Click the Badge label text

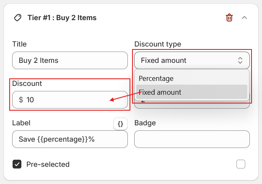(145, 123)
